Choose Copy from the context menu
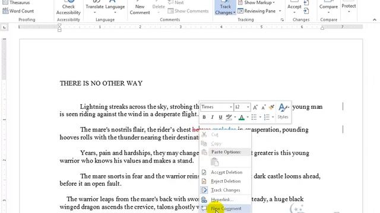Screen dimensions: 380x213 pos(225,144)
